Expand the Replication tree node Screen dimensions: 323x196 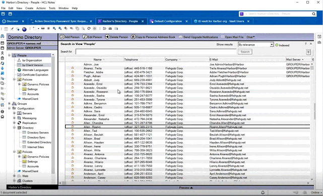(14, 123)
